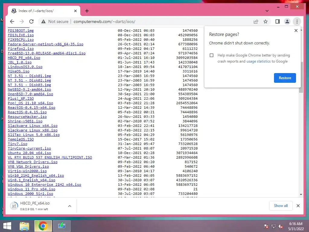Open the Chrome side panel

coord(278,21)
